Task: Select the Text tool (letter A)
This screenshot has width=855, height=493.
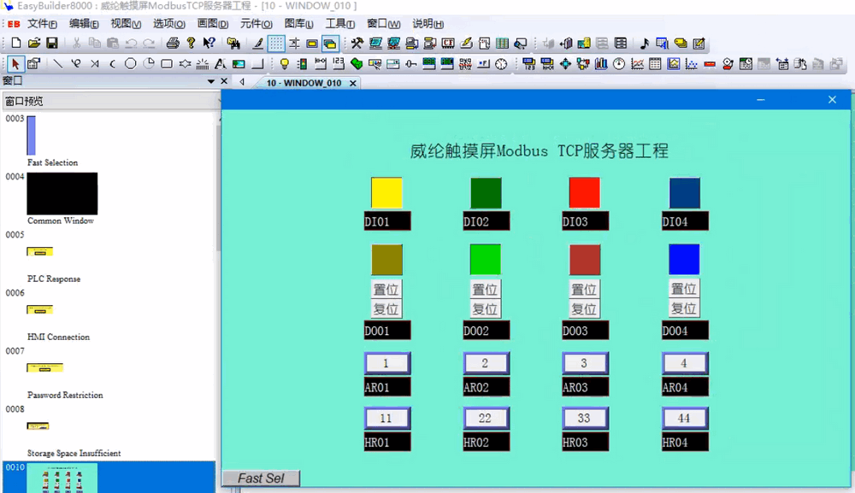Action: point(221,64)
